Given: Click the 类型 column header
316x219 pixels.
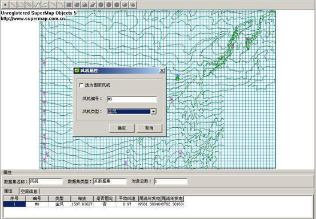Looking at the screenshot, I should tap(59, 198).
